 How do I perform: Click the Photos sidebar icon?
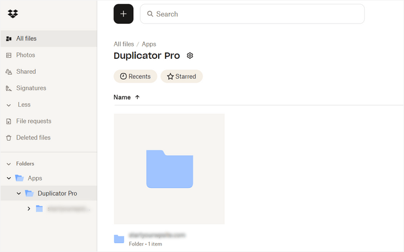(9, 55)
